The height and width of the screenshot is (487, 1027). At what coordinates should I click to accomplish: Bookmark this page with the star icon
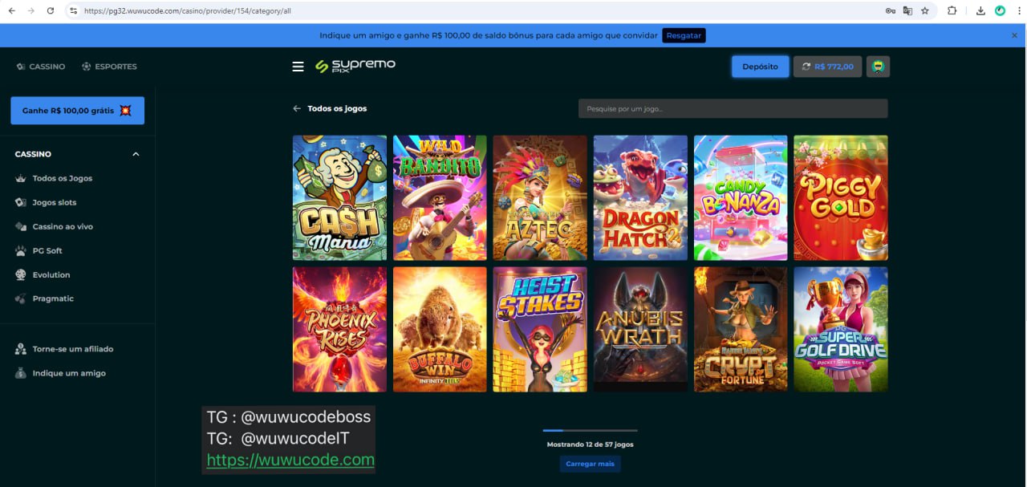click(925, 11)
